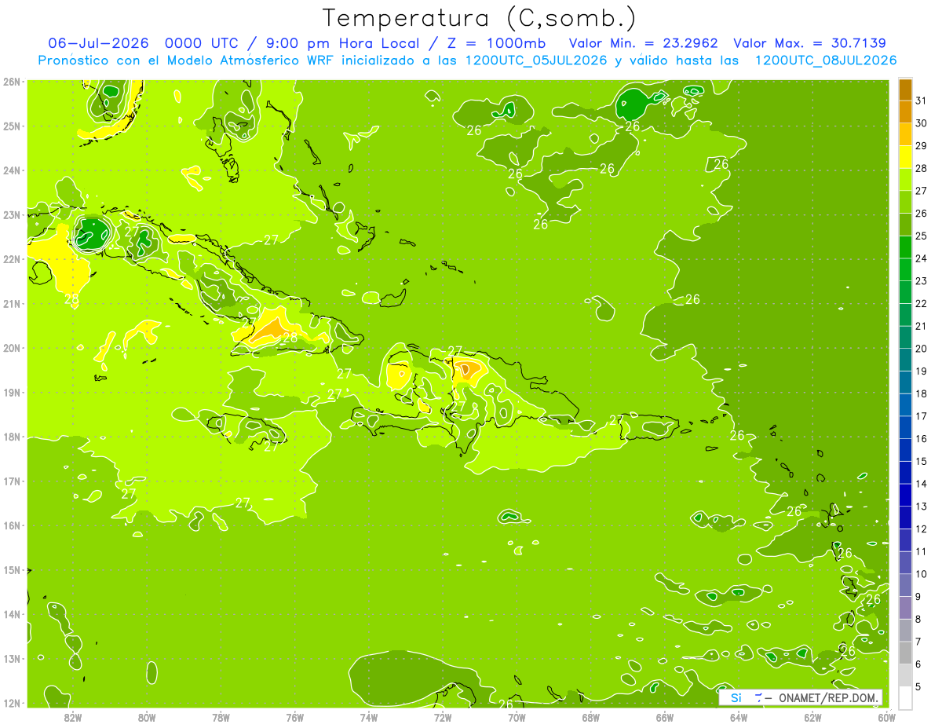
Task: Click the blue legend swatch between 15 and 16
Action: [905, 450]
